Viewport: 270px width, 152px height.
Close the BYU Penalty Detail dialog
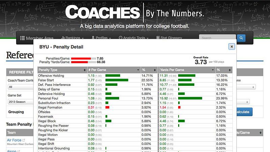pyautogui.click(x=232, y=47)
